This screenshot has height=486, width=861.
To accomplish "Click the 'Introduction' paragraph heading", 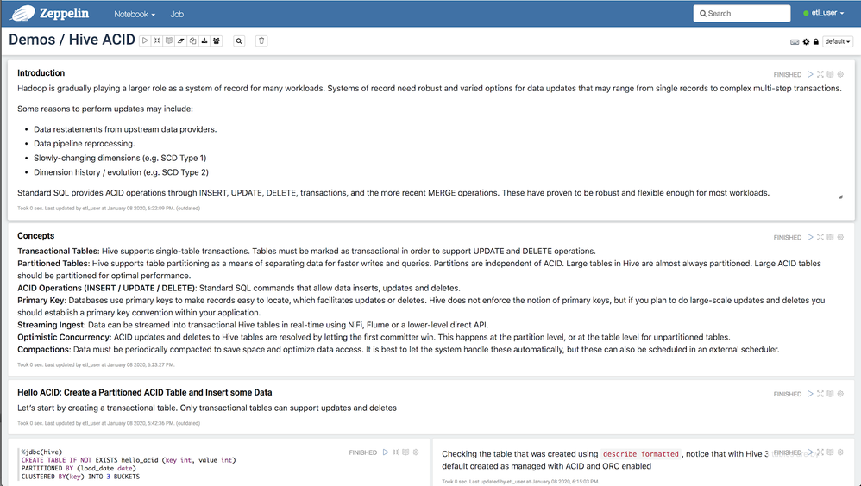I will (41, 73).
